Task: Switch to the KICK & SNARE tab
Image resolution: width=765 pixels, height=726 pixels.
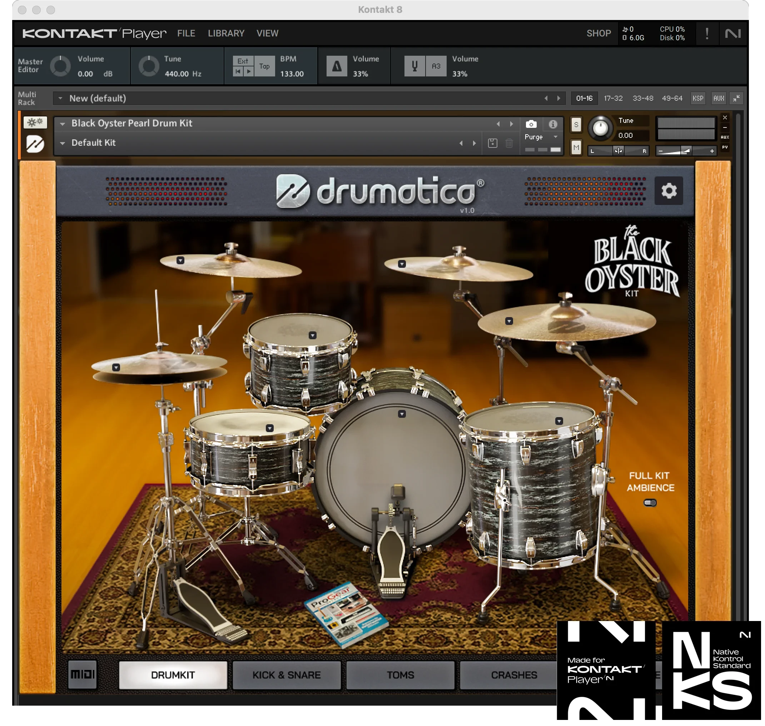Action: [287, 675]
